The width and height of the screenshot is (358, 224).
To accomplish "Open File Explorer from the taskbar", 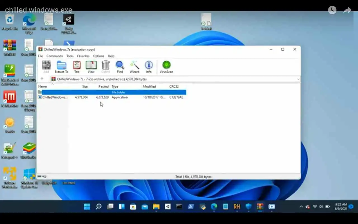I will coord(156,207).
